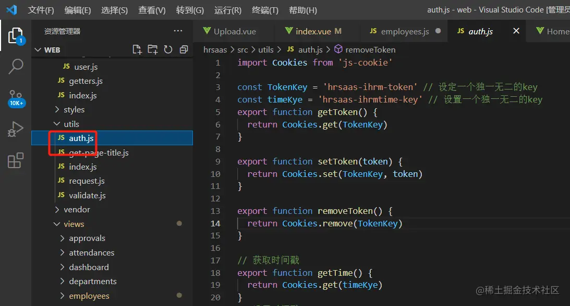Click setToken function name on line 9

(x=338, y=161)
